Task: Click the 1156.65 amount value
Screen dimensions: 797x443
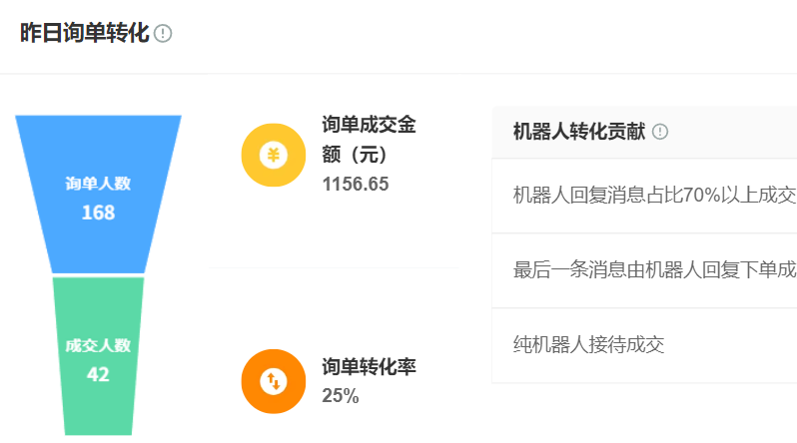Action: (x=356, y=184)
